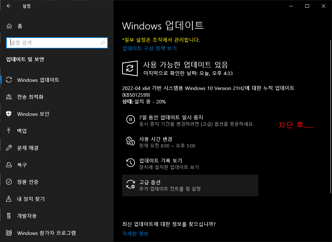Click the Windows 참가자 프로그램 cat icon
The image size is (332, 242).
click(9, 233)
